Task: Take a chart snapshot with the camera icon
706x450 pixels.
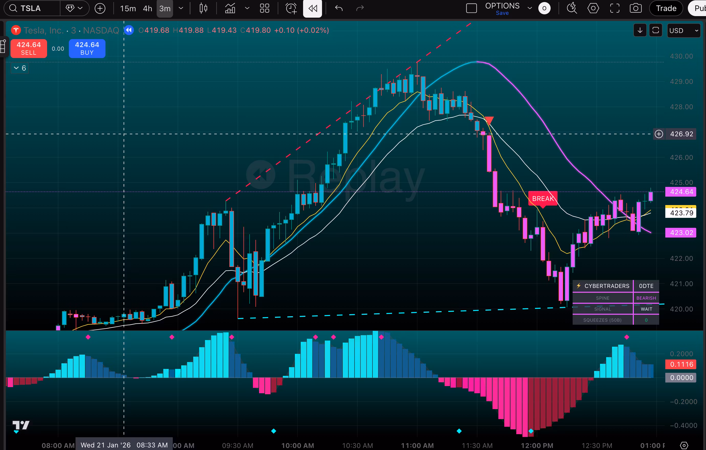Action: pyautogui.click(x=635, y=8)
